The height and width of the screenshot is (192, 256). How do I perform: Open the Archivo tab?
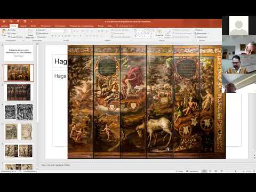pyautogui.click(x=4, y=26)
